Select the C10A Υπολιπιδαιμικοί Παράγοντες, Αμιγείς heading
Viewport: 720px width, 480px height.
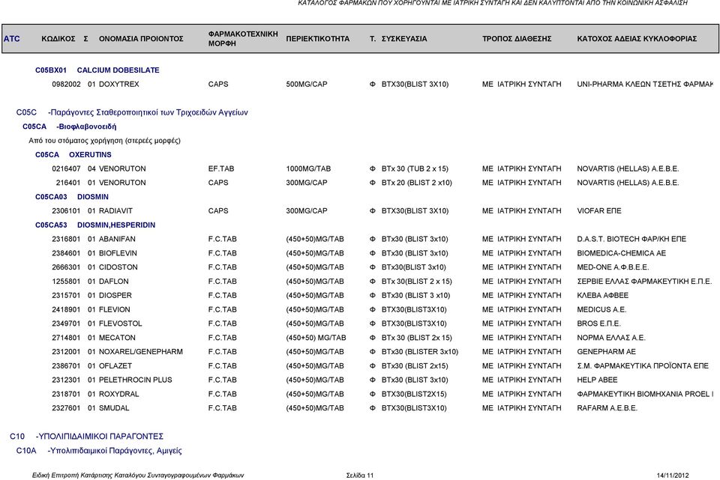(99, 451)
